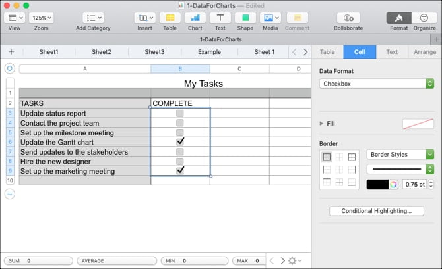Viewport: 442px width, 269px height.
Task: Click the Table toolbar icon
Action: pos(170,18)
